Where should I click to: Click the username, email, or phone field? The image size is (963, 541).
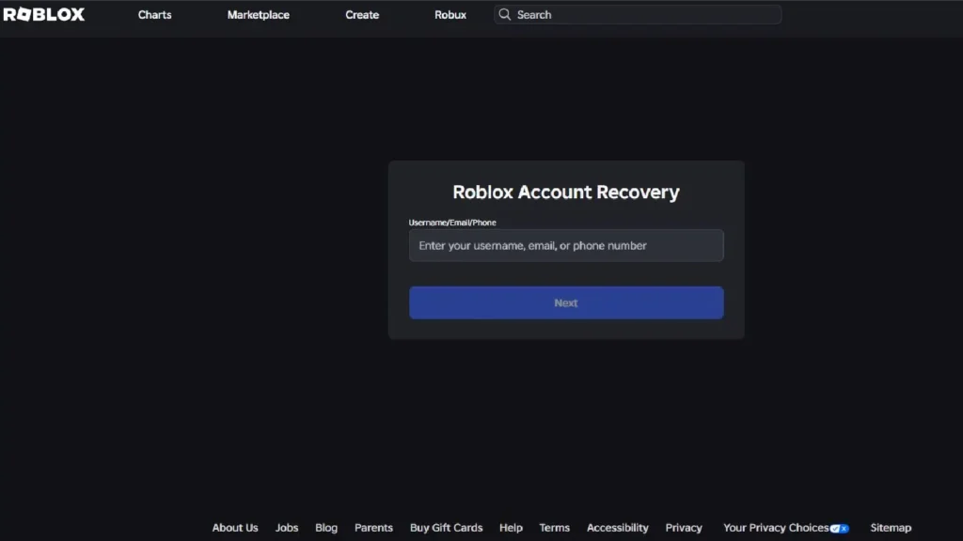[566, 245]
